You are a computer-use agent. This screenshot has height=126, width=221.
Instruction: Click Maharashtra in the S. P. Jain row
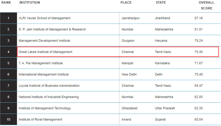click(164, 29)
